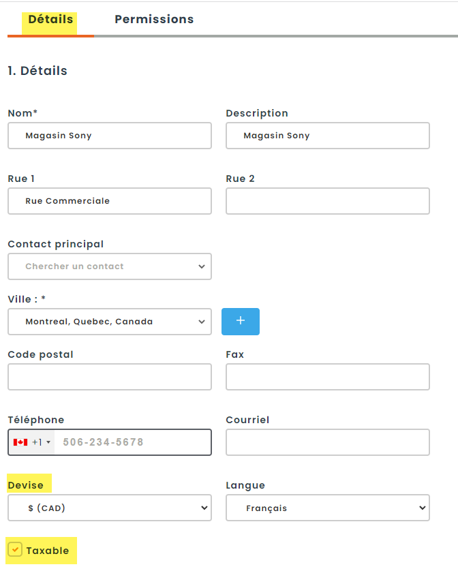The image size is (458, 569).
Task: Click the 1. Détails section heading
Action: tap(37, 71)
